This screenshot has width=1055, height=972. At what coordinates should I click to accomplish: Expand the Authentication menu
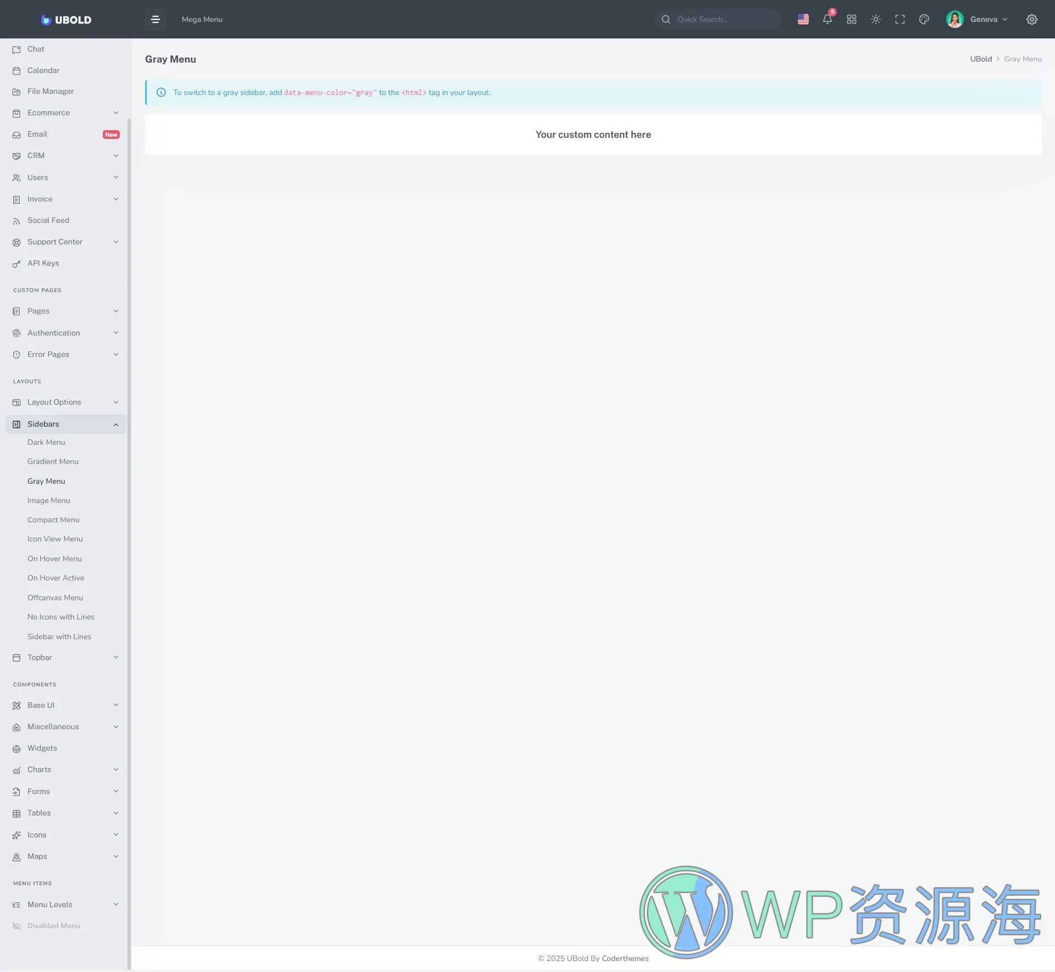pos(66,333)
